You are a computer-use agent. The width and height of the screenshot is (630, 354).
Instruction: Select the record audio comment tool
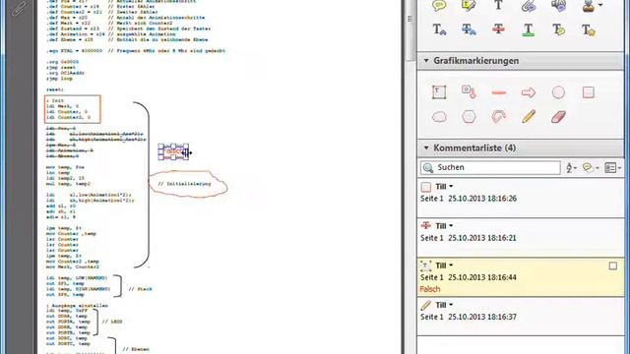[x=558, y=6]
